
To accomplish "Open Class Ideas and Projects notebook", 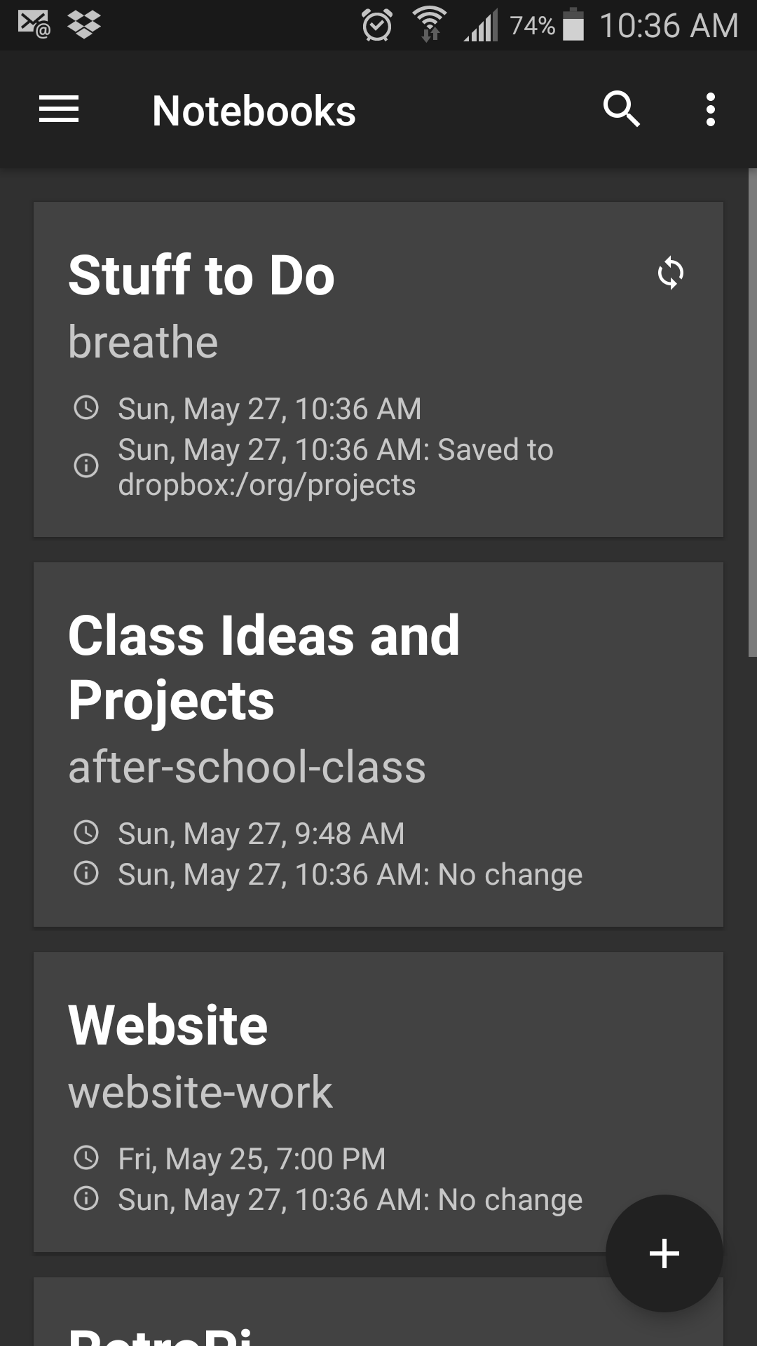I will click(378, 745).
